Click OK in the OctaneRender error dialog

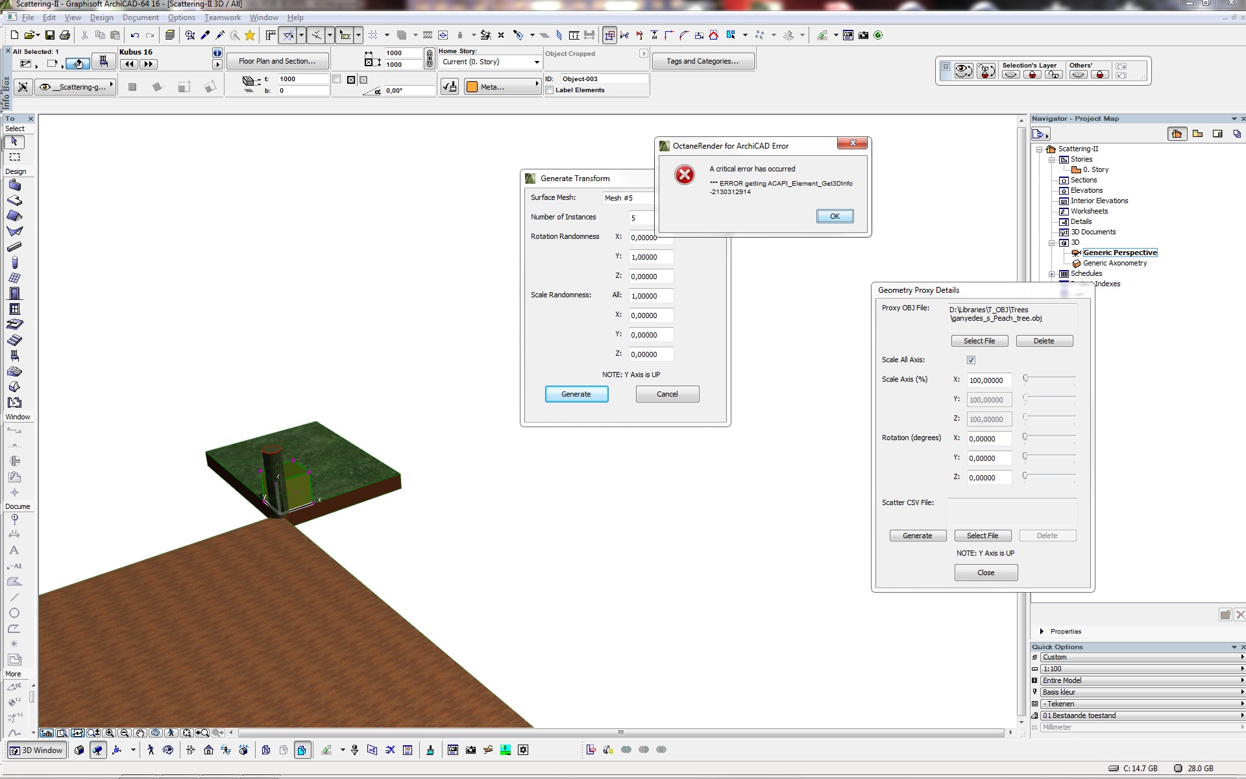(835, 217)
